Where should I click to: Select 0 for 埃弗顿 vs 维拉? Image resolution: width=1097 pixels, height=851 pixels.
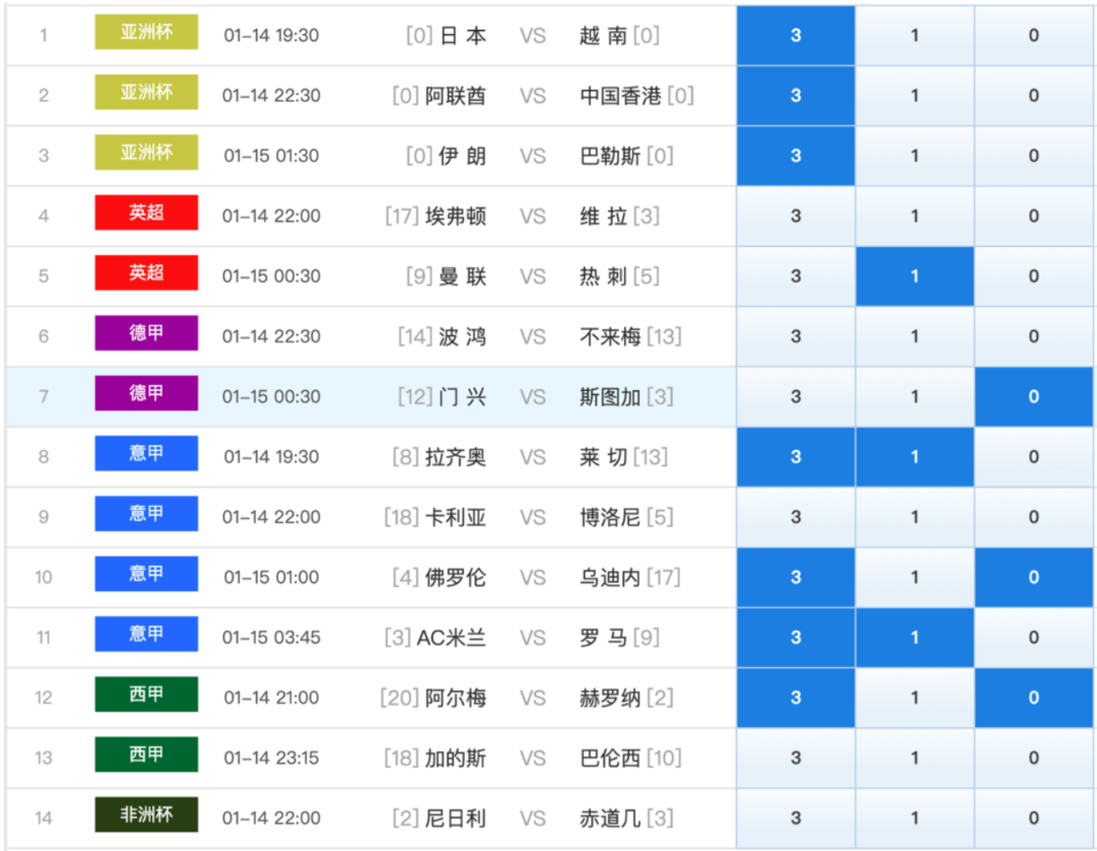pos(1034,216)
